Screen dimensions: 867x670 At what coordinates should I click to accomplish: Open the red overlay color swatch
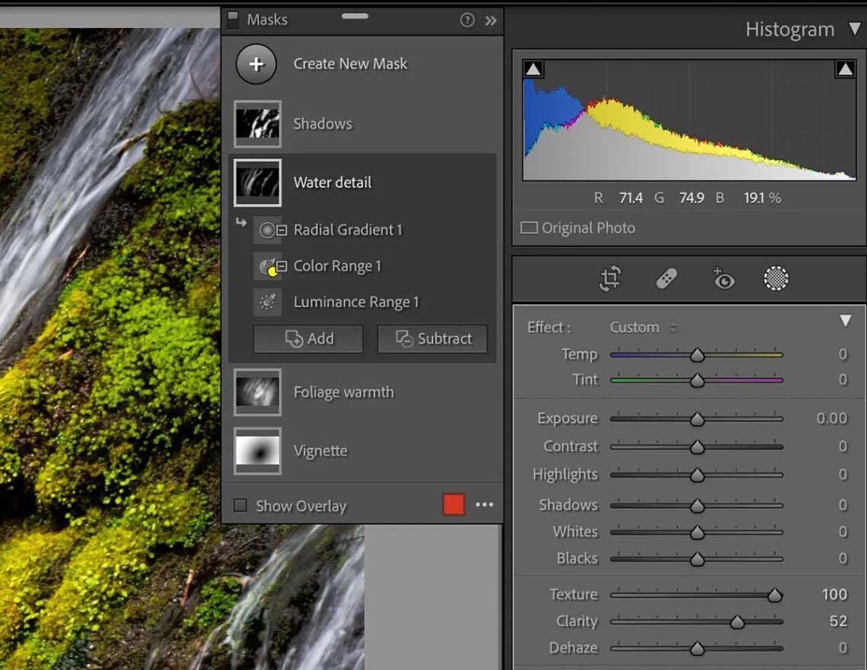tap(453, 505)
